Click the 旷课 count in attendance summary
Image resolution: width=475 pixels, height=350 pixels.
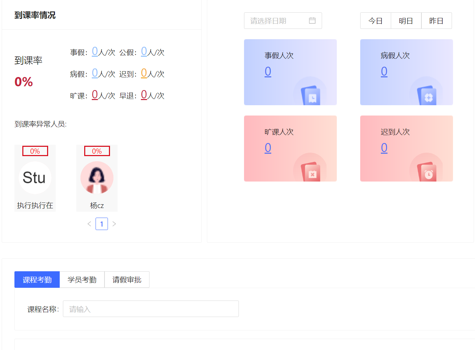click(x=95, y=95)
